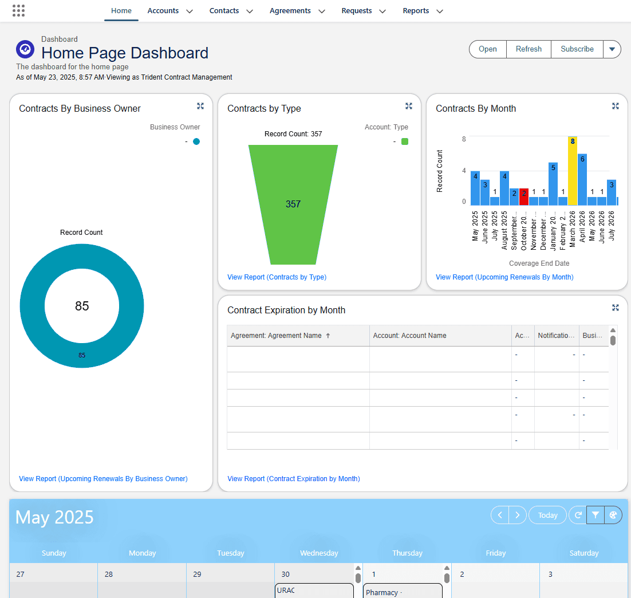Expand the Contracts By Business Owner chart
The image size is (631, 598).
pyautogui.click(x=200, y=106)
